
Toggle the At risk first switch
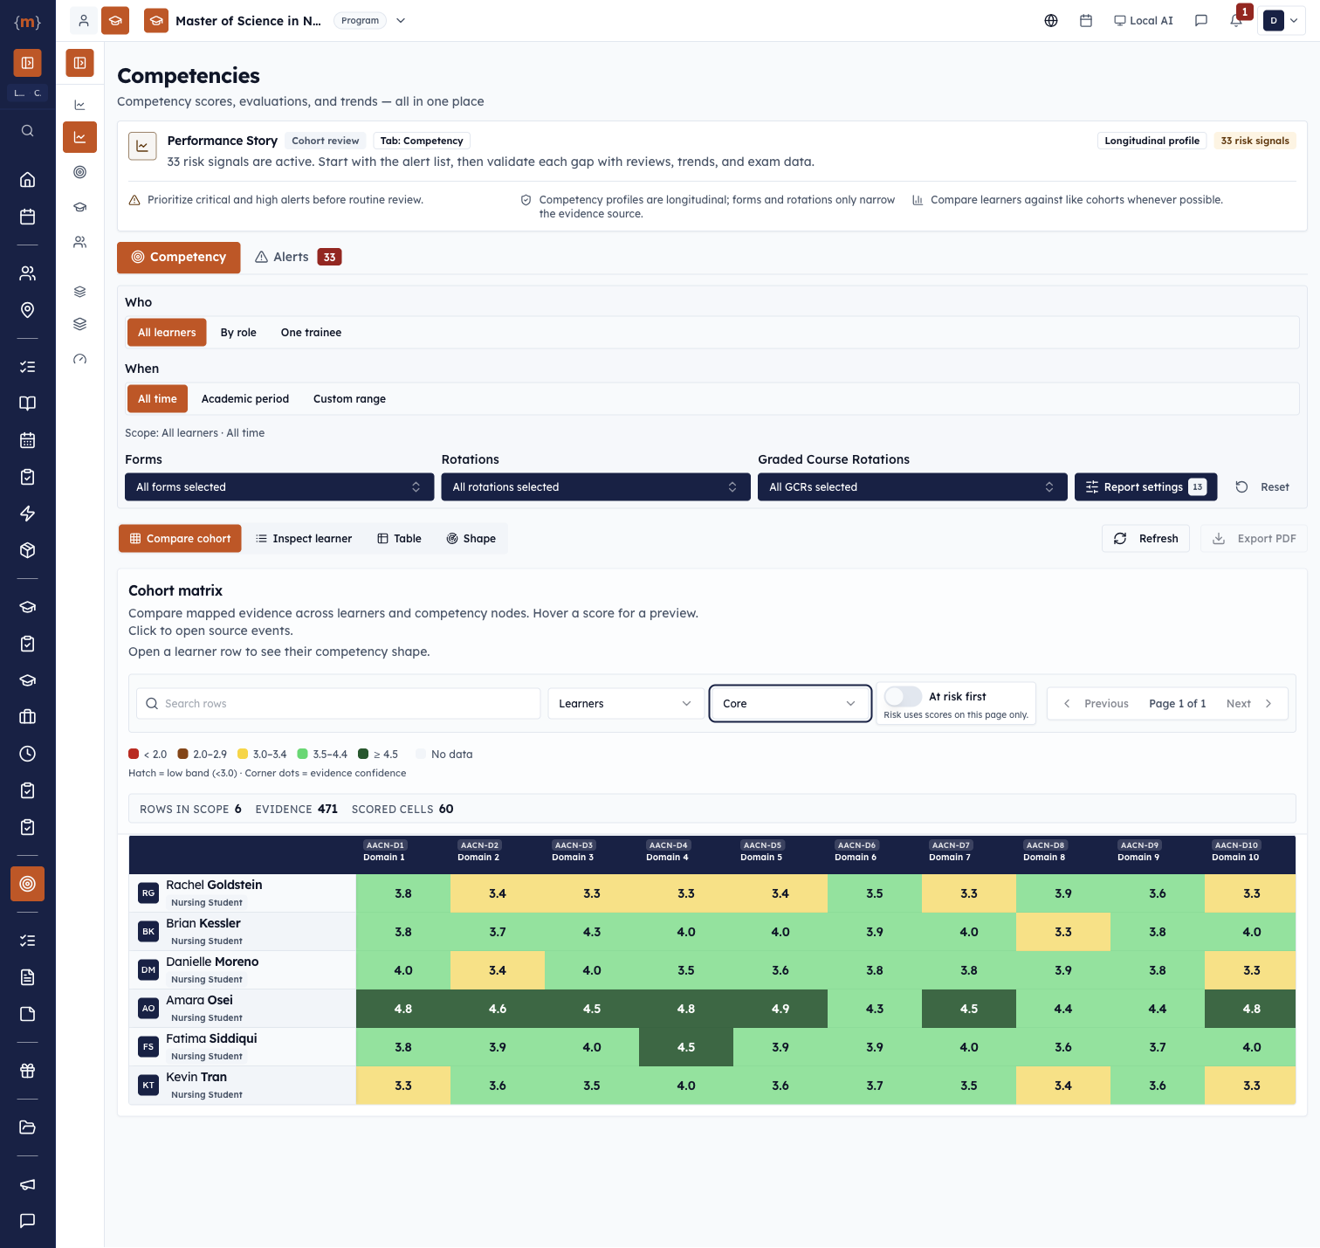click(903, 696)
